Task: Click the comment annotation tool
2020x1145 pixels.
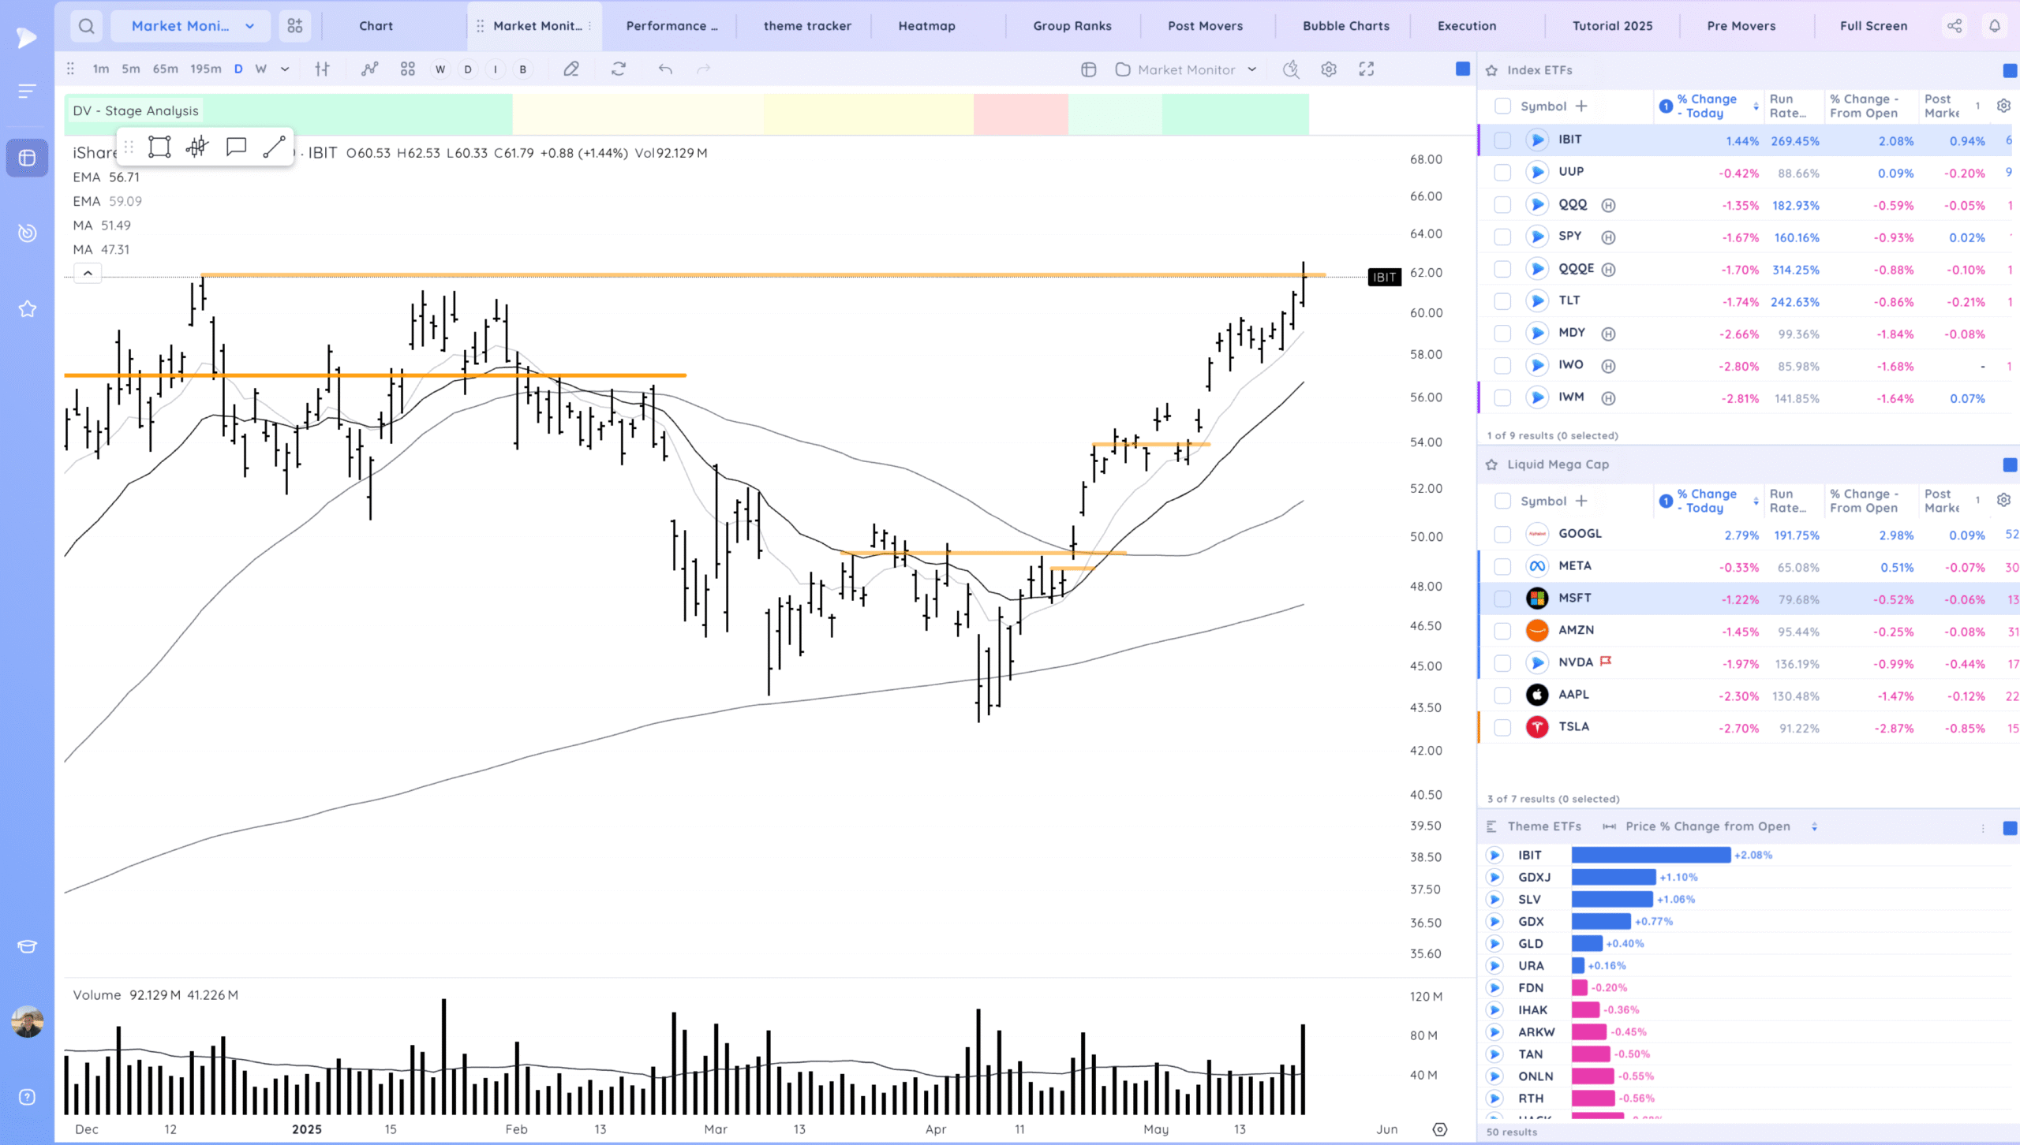Action: (236, 147)
